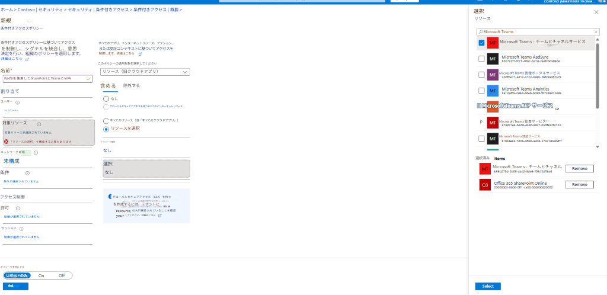Click the 名前 policy name input field

click(x=47, y=79)
